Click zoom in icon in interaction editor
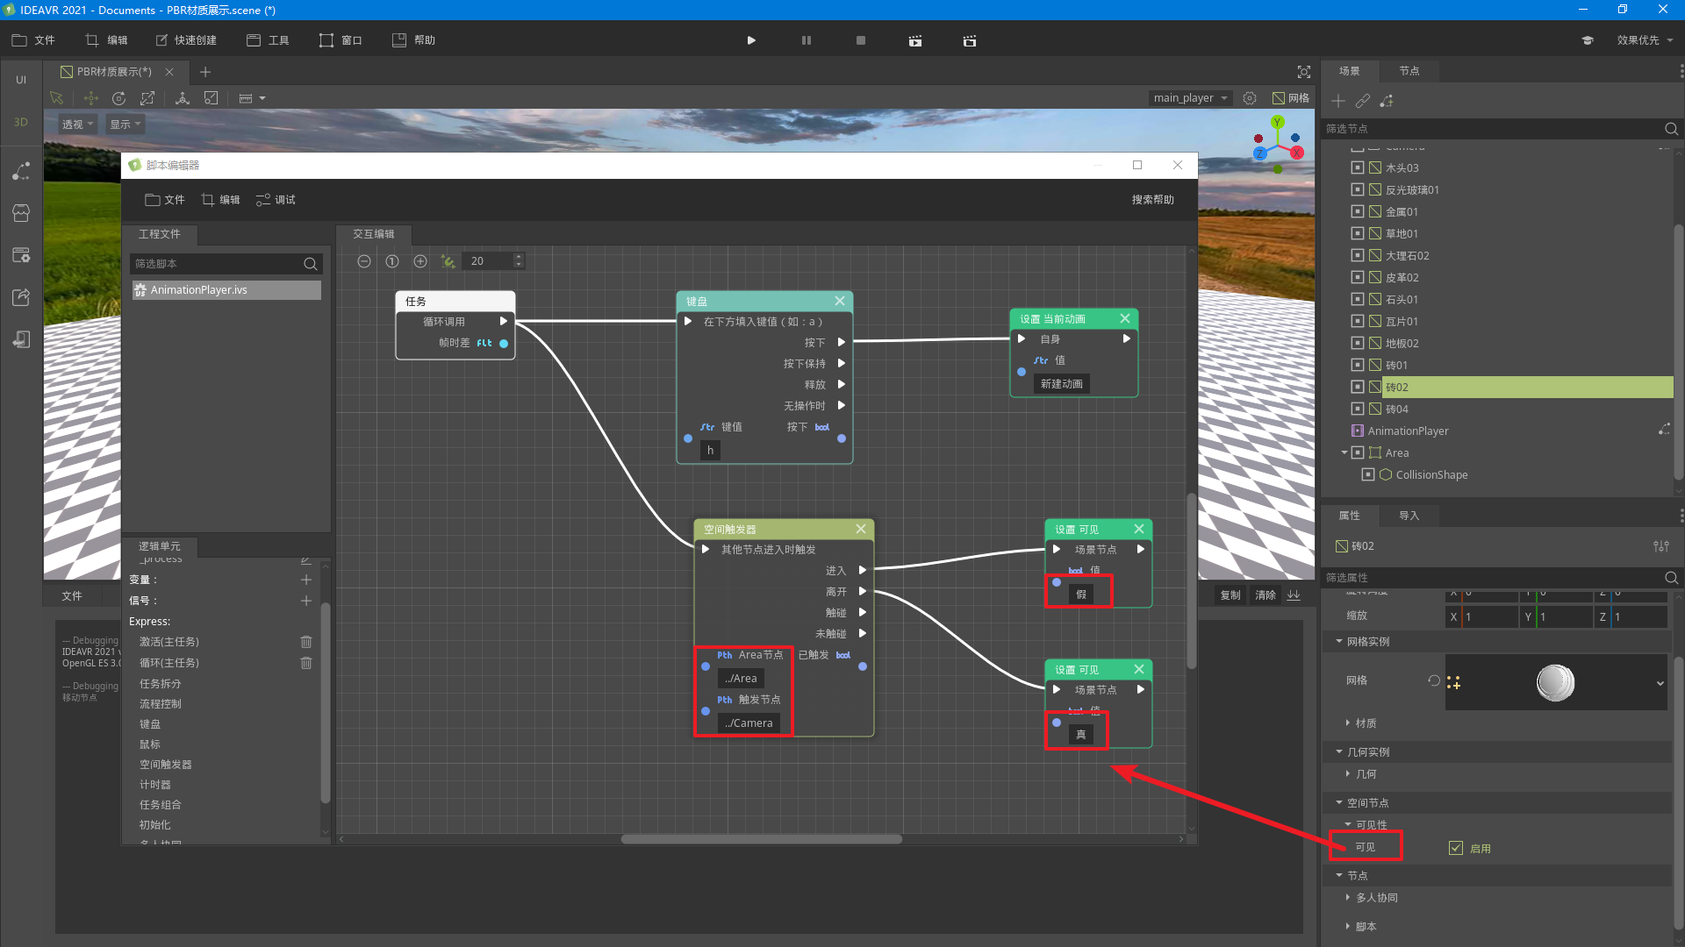The height and width of the screenshot is (947, 1685). (x=420, y=261)
